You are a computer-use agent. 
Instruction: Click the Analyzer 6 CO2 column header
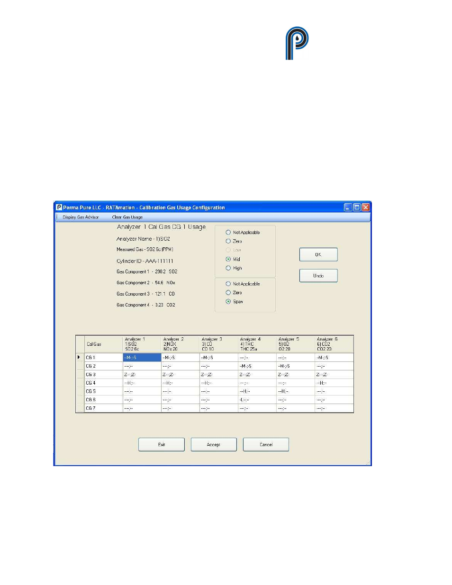[334, 344]
